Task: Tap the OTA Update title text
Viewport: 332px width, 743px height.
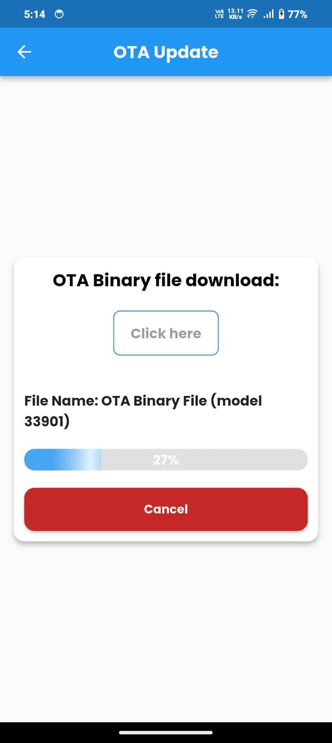Action: tap(166, 52)
